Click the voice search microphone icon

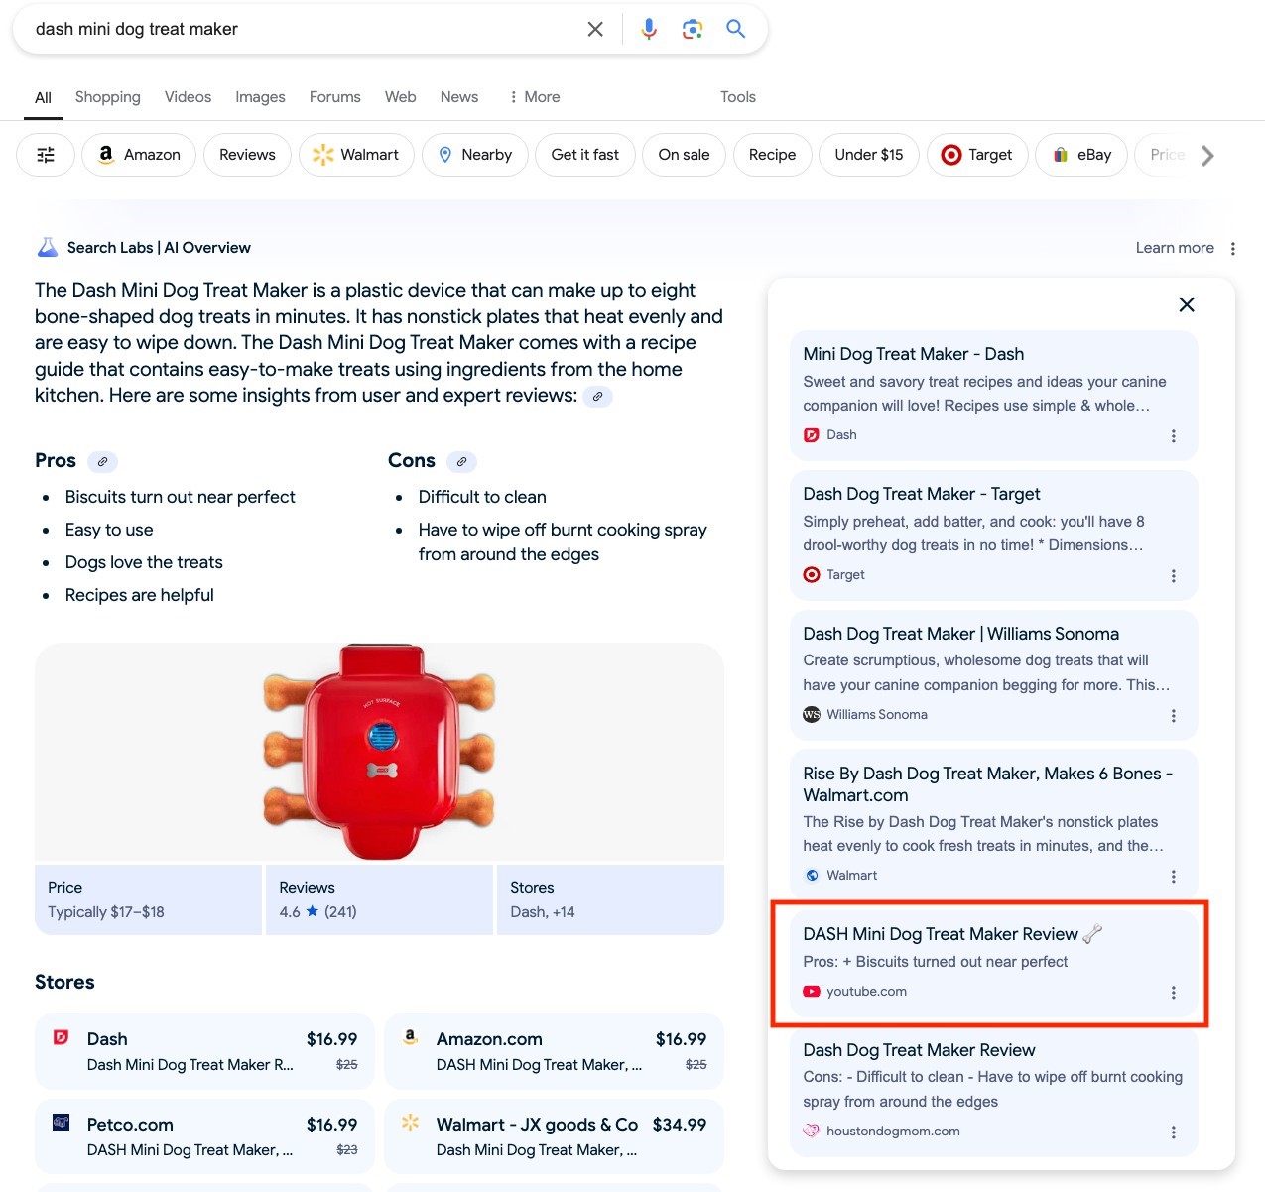pos(649,29)
